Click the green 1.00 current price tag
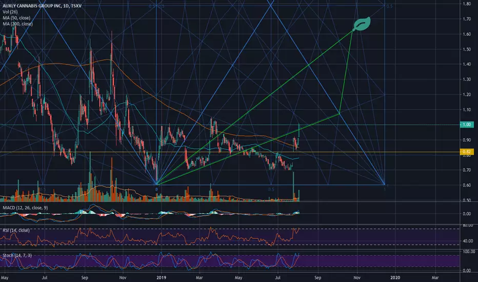The image size is (478, 282). tap(467, 125)
